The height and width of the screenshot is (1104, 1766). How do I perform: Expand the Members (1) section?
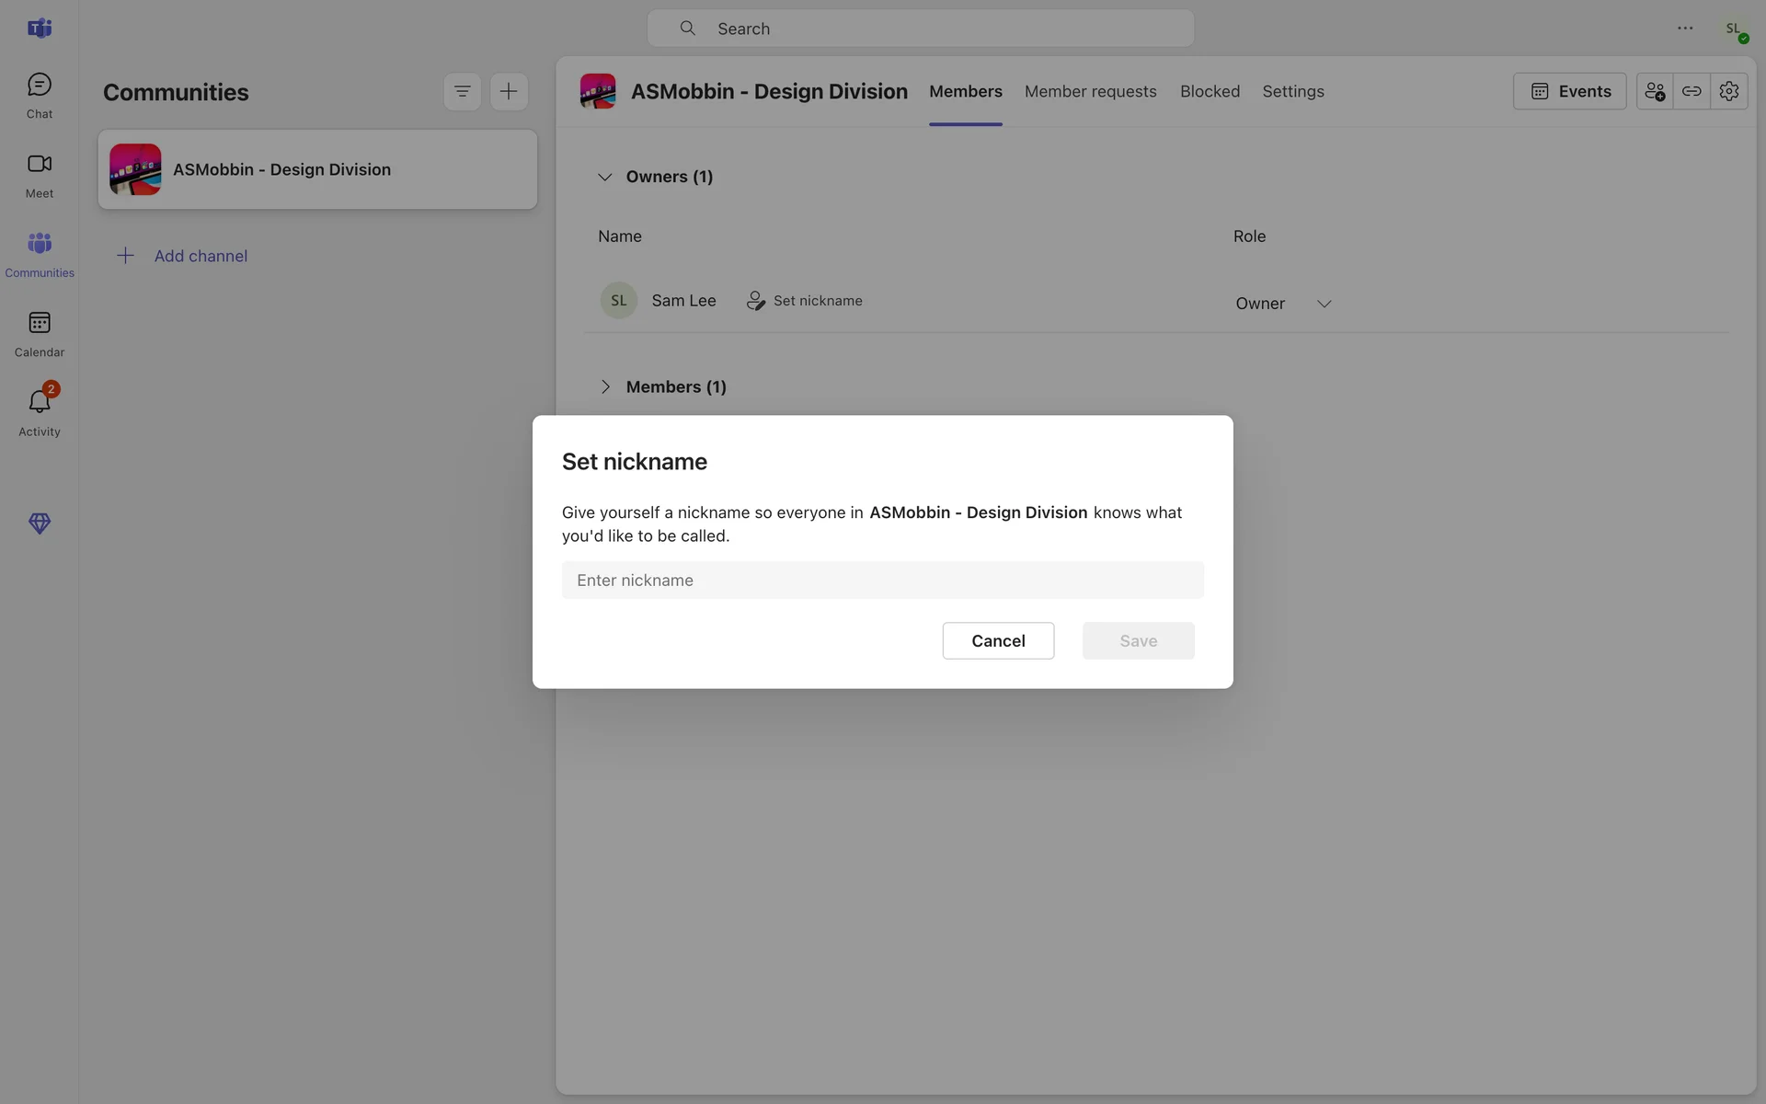(x=604, y=387)
